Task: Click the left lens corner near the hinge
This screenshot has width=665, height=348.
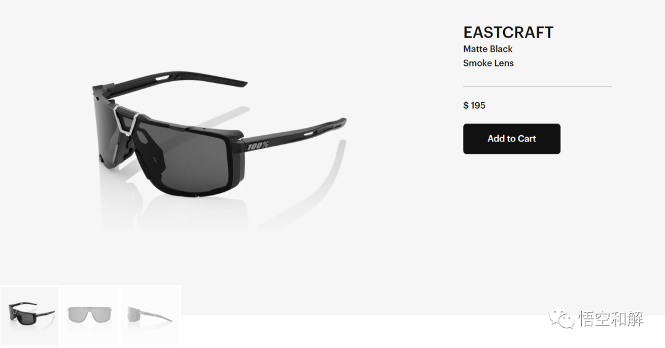Action: click(x=104, y=127)
